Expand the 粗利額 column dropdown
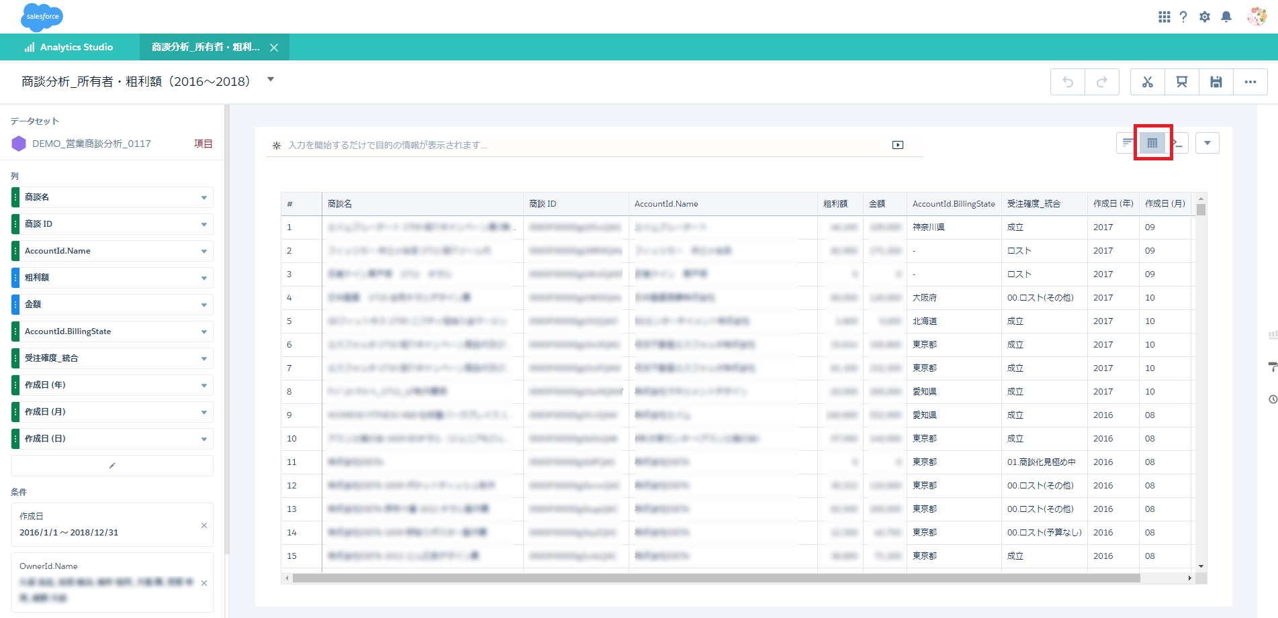Image resolution: width=1278 pixels, height=618 pixels. [203, 278]
